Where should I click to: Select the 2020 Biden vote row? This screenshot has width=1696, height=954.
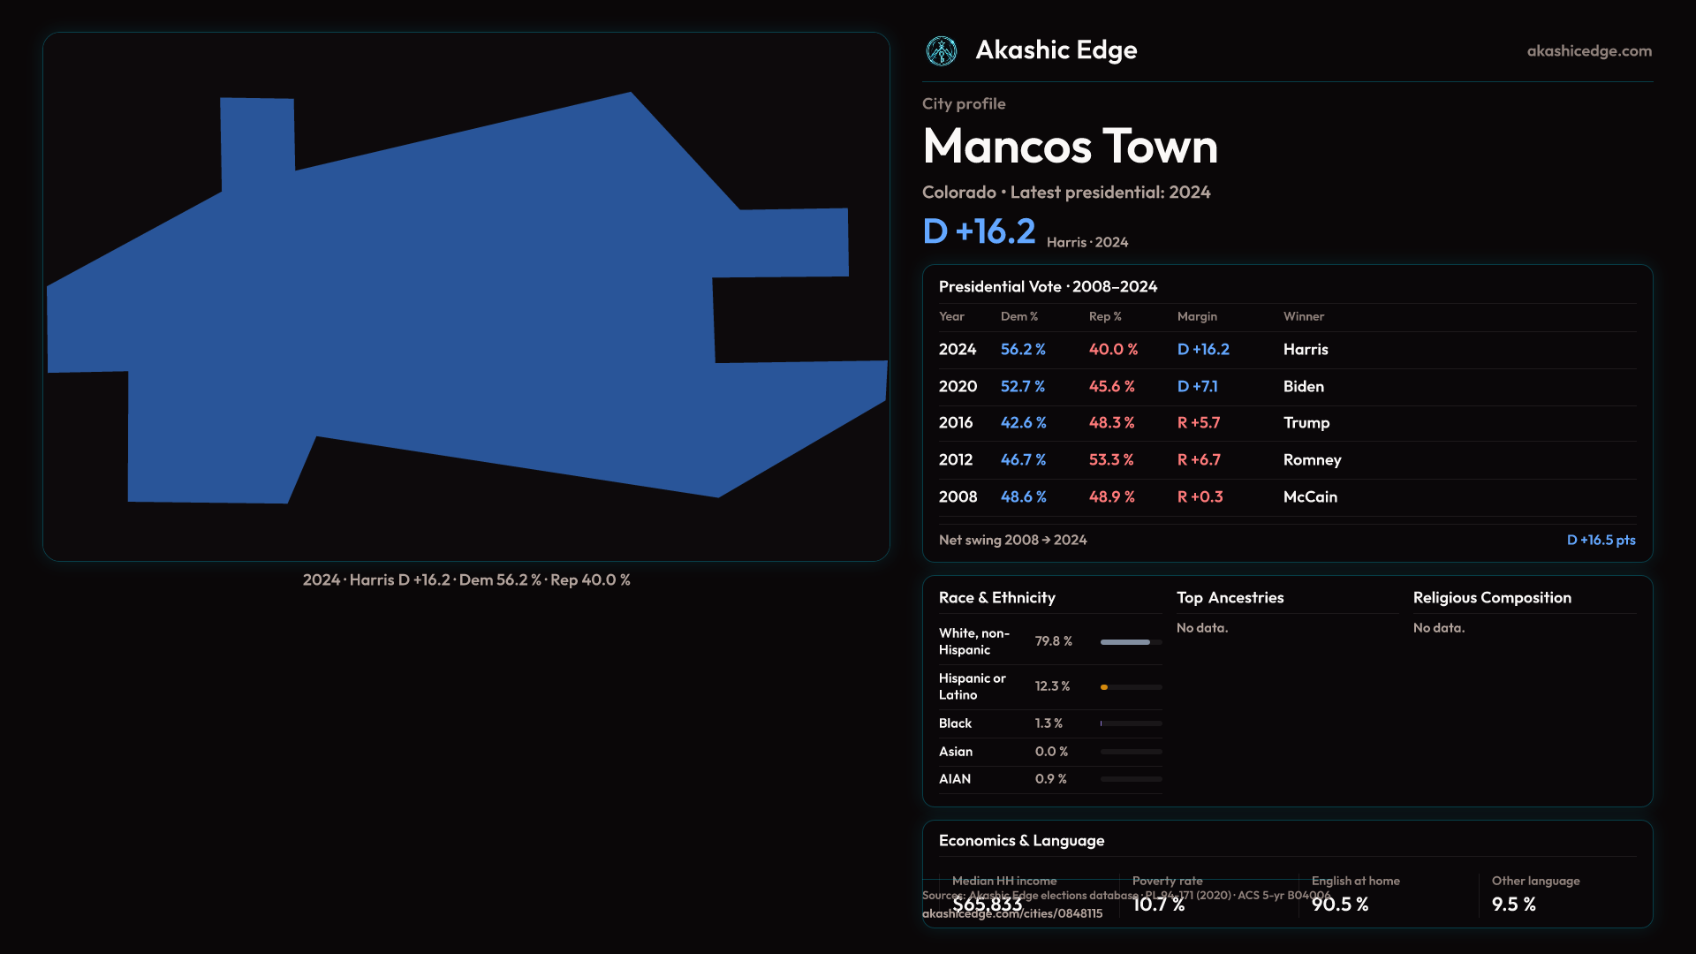(1286, 387)
